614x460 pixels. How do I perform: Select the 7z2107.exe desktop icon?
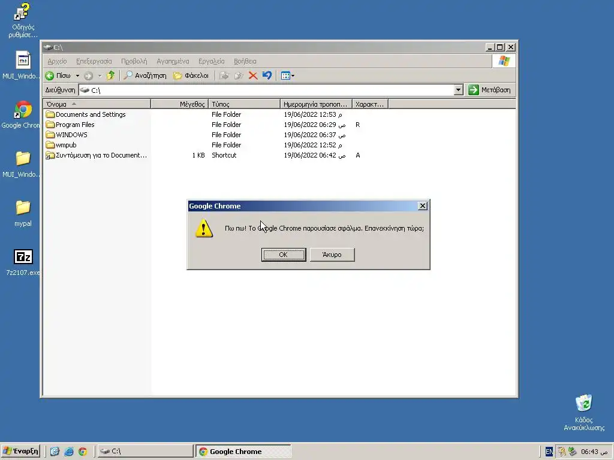tap(23, 262)
